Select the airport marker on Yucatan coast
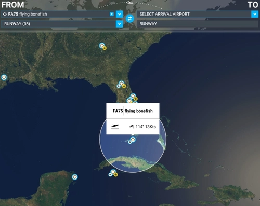 [x=75, y=177]
